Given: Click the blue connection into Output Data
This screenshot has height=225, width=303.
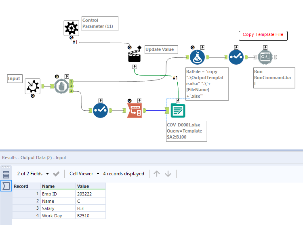Looking at the screenshot, I should (156, 110).
